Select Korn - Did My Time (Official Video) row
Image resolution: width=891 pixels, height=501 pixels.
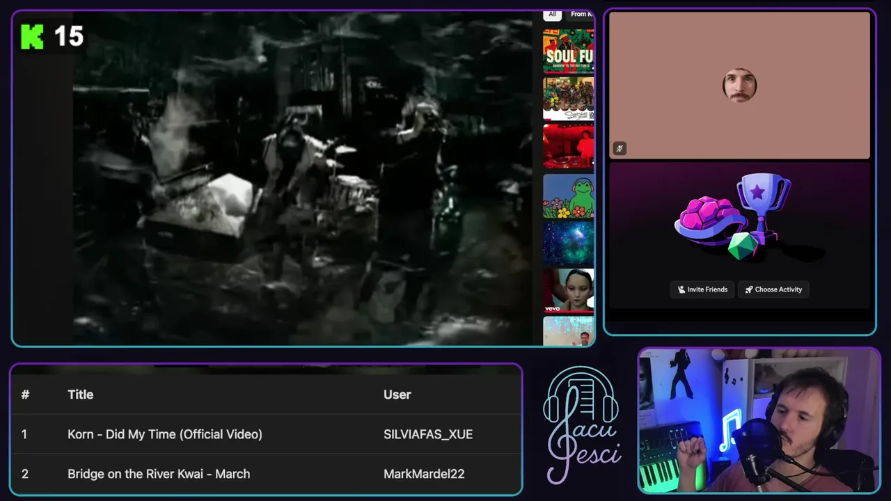(x=266, y=434)
